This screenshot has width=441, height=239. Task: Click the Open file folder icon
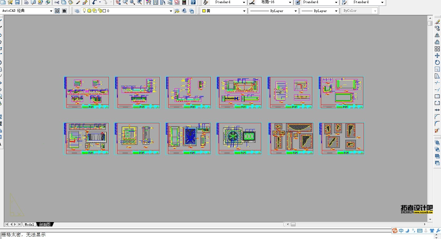click(x=10, y=2)
